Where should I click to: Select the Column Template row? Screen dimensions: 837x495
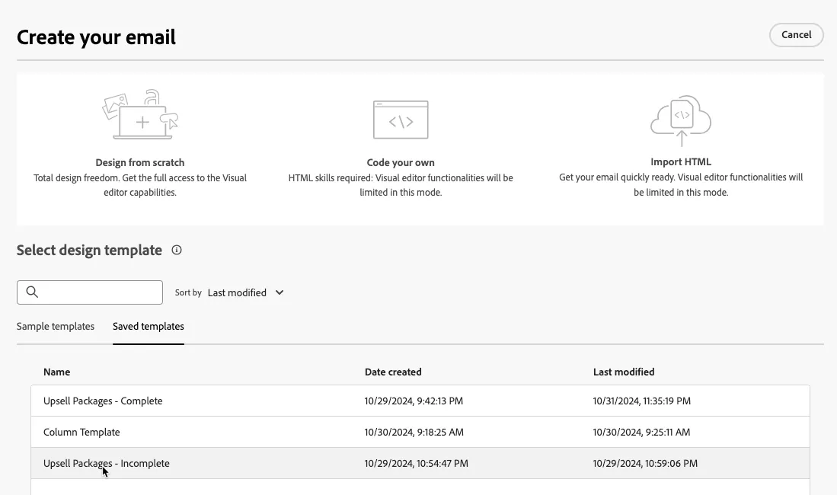420,432
